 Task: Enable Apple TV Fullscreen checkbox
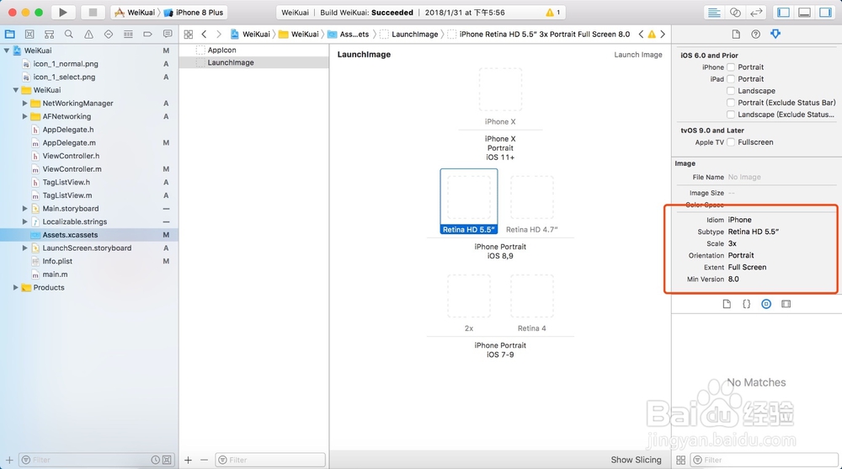point(731,142)
